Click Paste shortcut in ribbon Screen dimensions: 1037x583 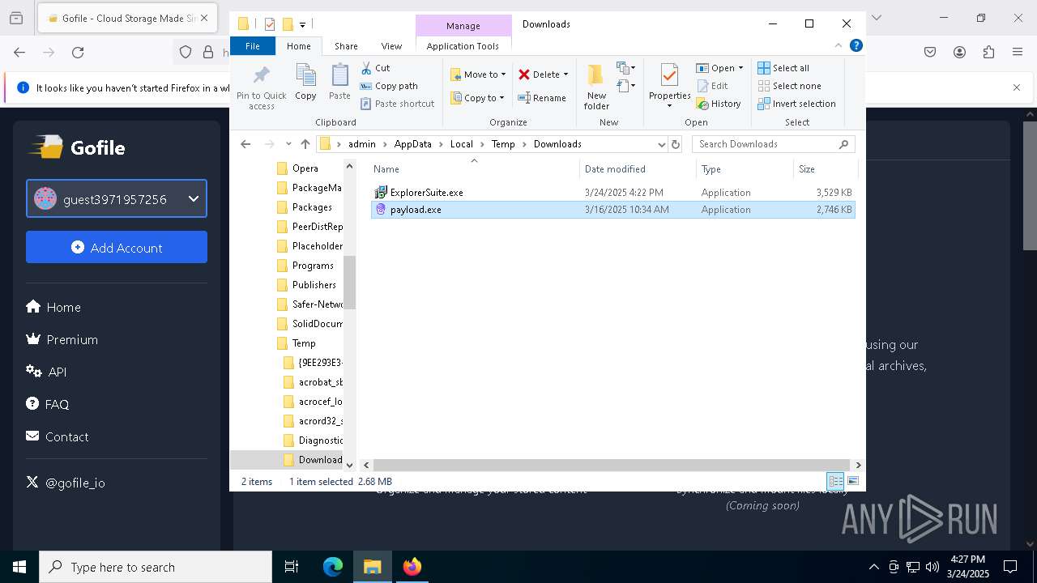[x=397, y=104]
